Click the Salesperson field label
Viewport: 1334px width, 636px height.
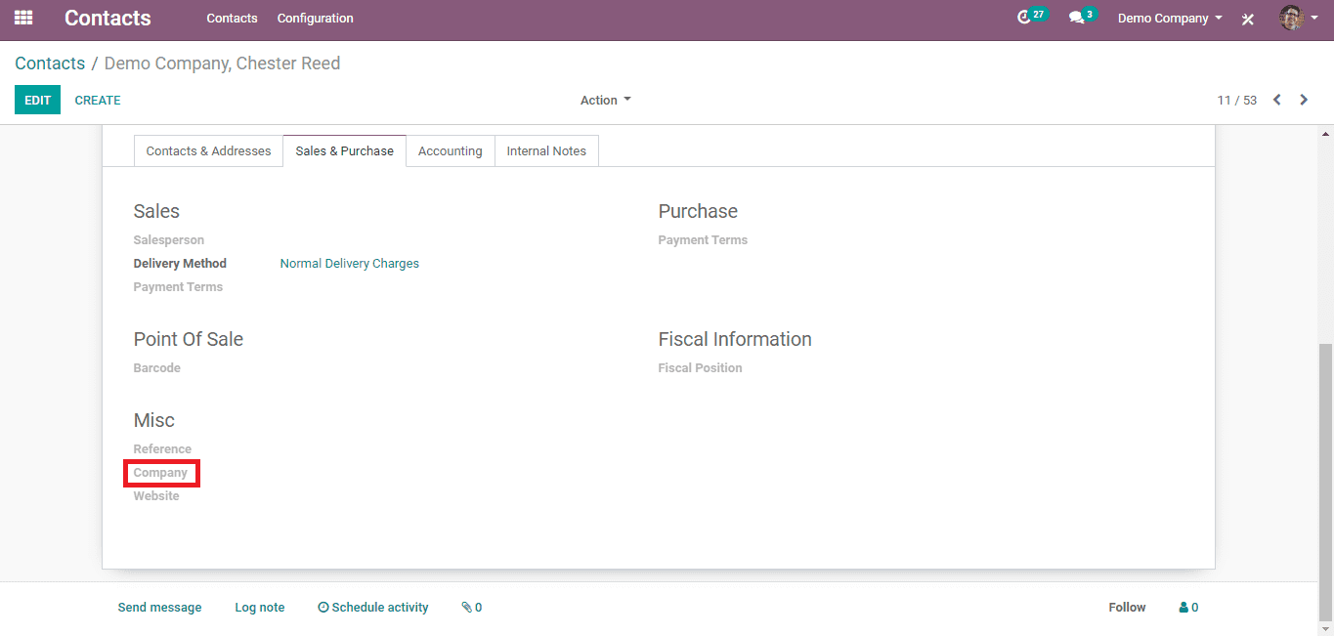(169, 240)
